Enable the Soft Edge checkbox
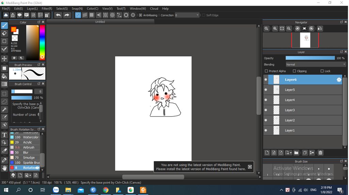Image resolution: width=349 pixels, height=195 pixels. 203,15
